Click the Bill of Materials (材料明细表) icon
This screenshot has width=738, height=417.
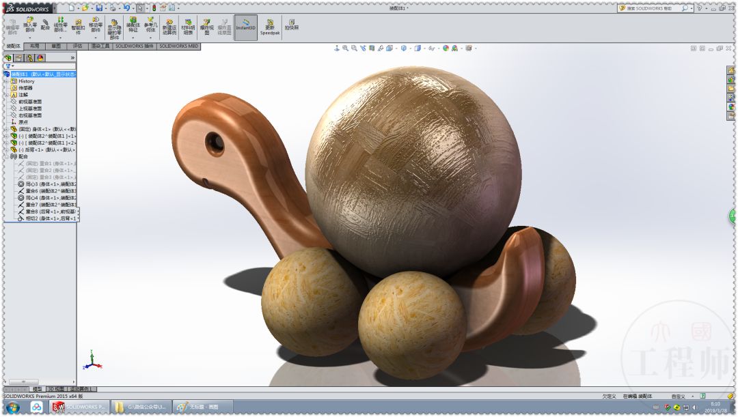188,26
